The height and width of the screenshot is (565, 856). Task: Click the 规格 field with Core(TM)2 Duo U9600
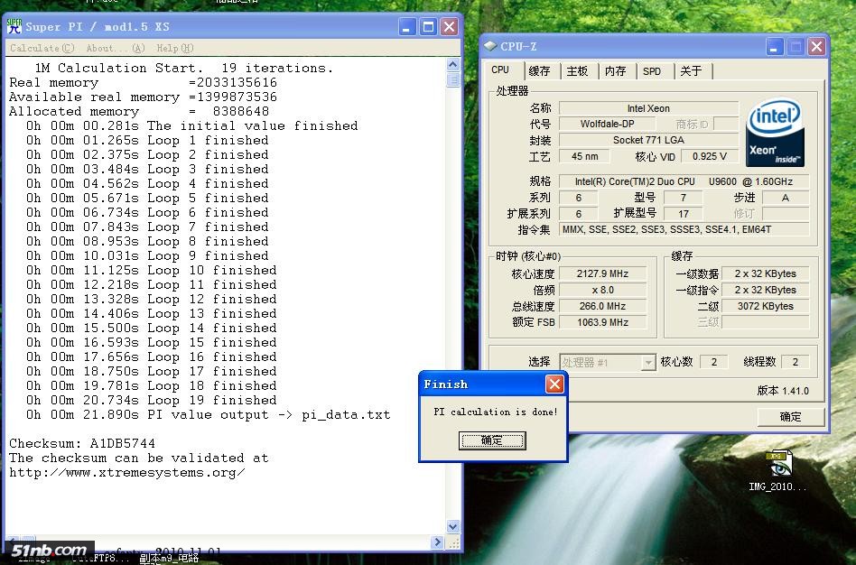click(684, 181)
